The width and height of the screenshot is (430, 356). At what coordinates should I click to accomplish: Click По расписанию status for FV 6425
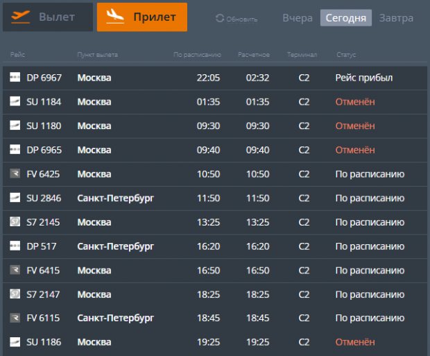[370, 174]
